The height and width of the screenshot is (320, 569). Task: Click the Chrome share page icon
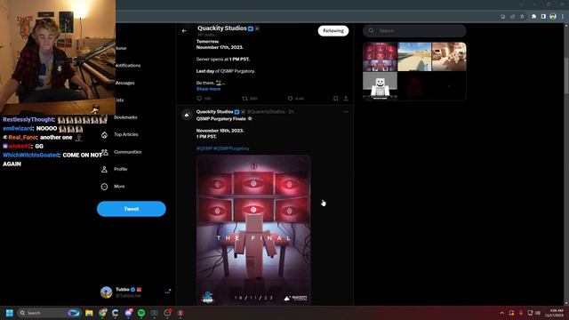coord(512,16)
